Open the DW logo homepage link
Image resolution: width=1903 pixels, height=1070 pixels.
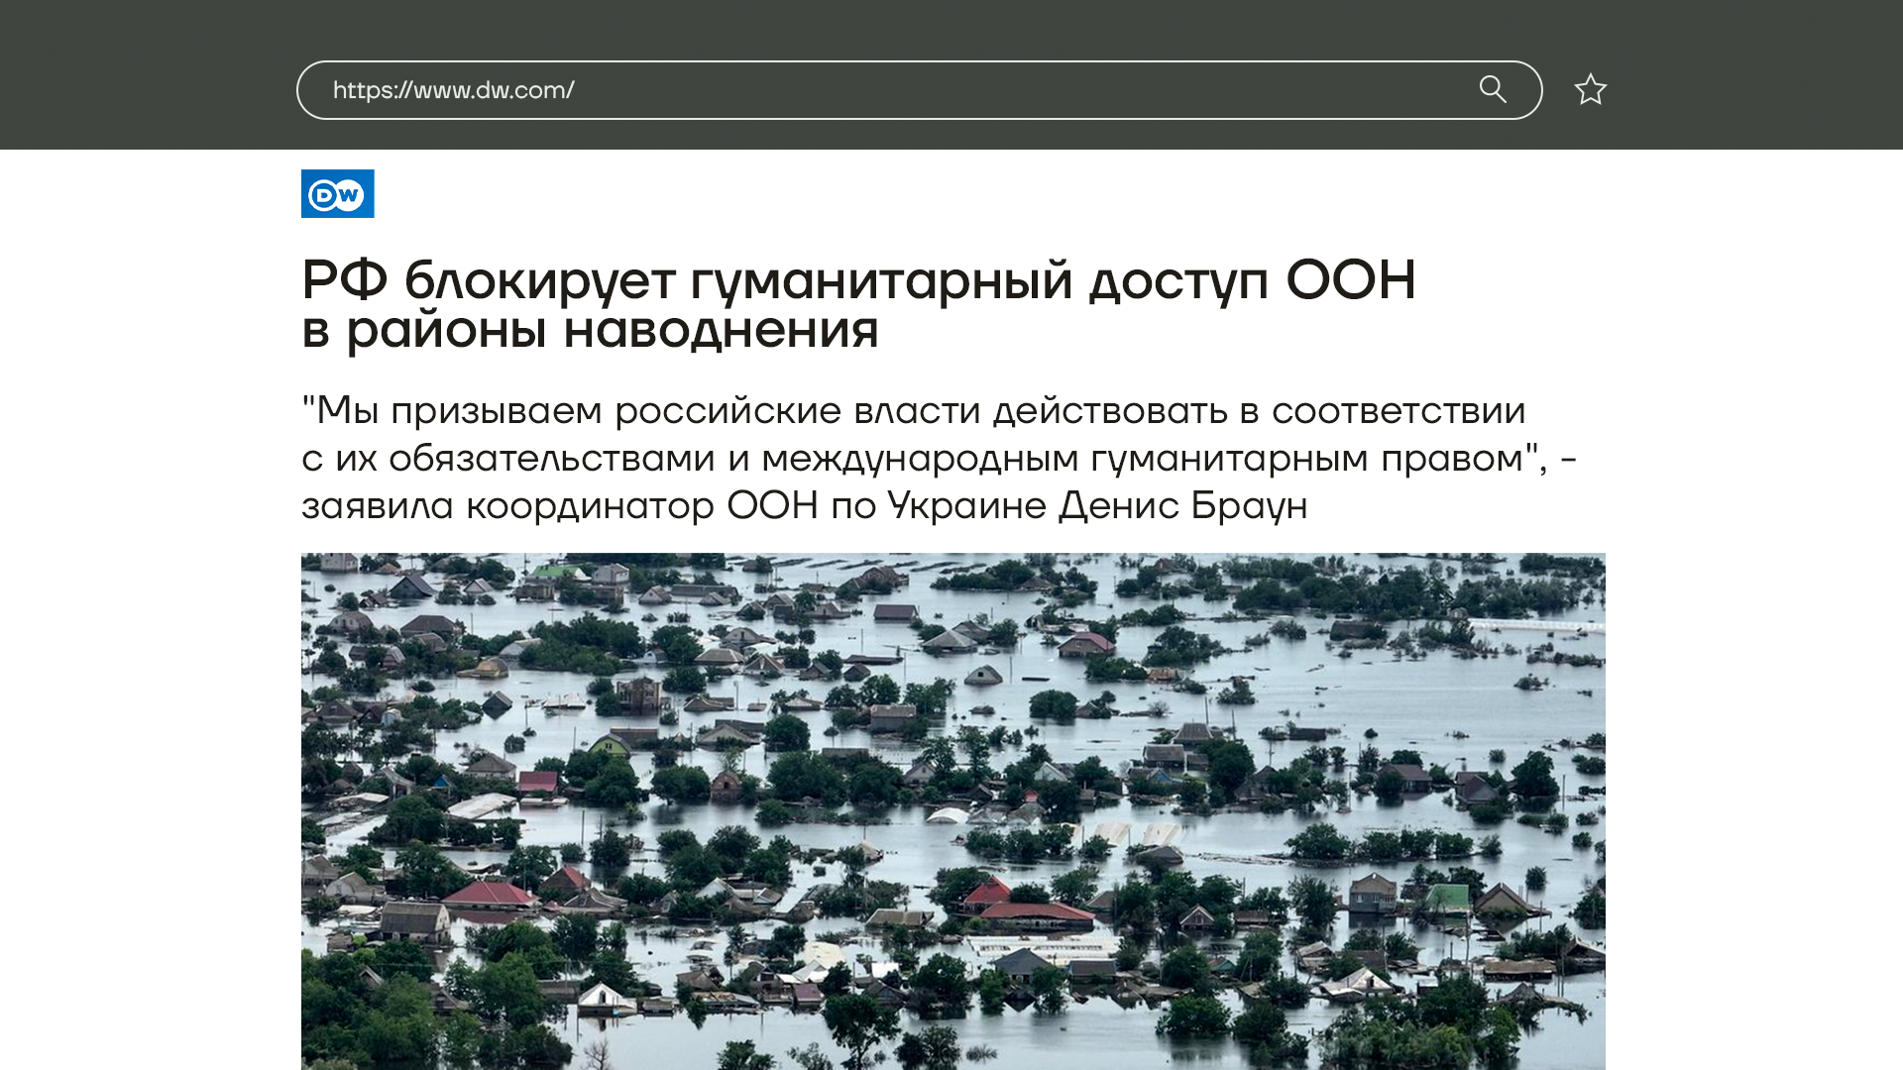tap(337, 193)
